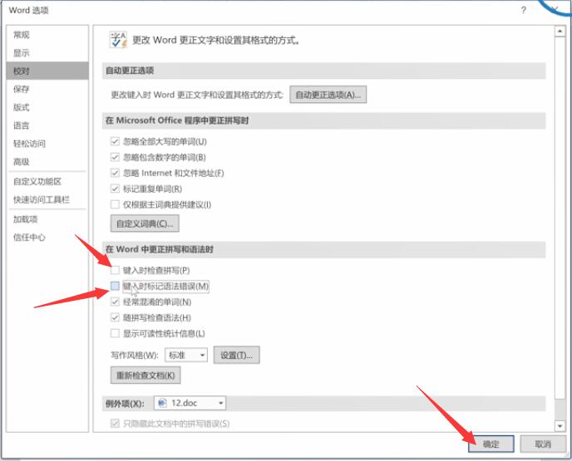Screen dimensions: 572x461
Task: Click the 在 Word 中更正拼写和语法时 header
Action: click(160, 249)
